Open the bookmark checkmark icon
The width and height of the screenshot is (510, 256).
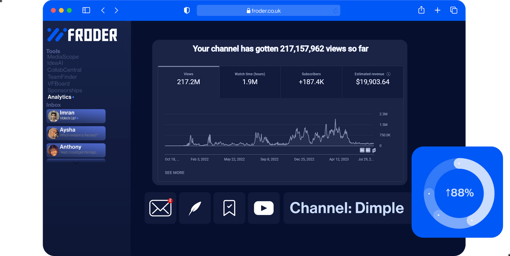point(229,208)
